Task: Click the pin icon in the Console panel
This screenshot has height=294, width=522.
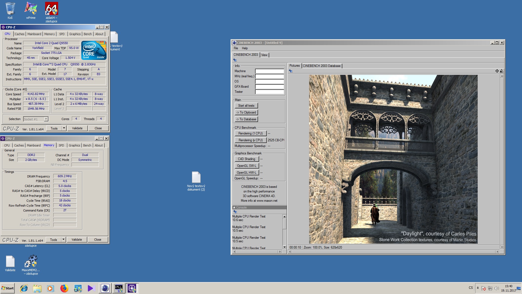Action: click(235, 212)
